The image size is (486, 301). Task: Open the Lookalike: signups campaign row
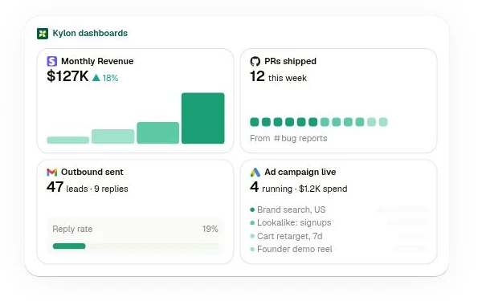pos(339,222)
